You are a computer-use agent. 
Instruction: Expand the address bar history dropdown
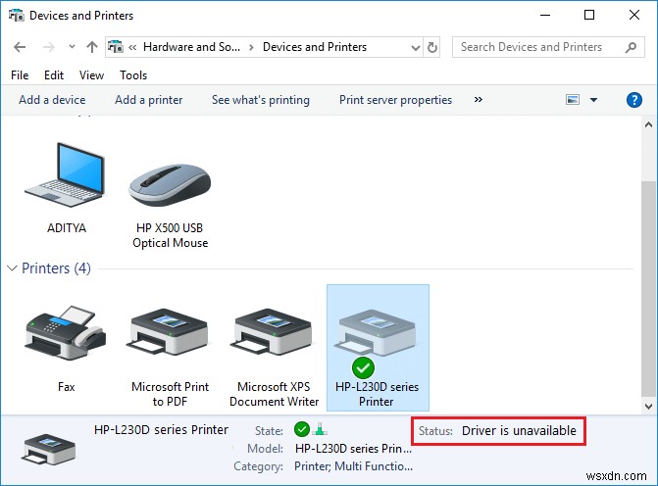[416, 47]
